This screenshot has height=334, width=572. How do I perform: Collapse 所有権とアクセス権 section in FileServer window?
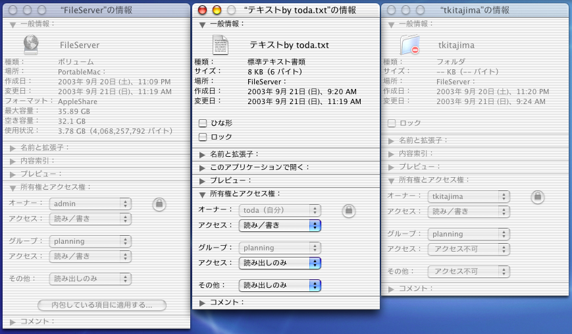(13, 187)
